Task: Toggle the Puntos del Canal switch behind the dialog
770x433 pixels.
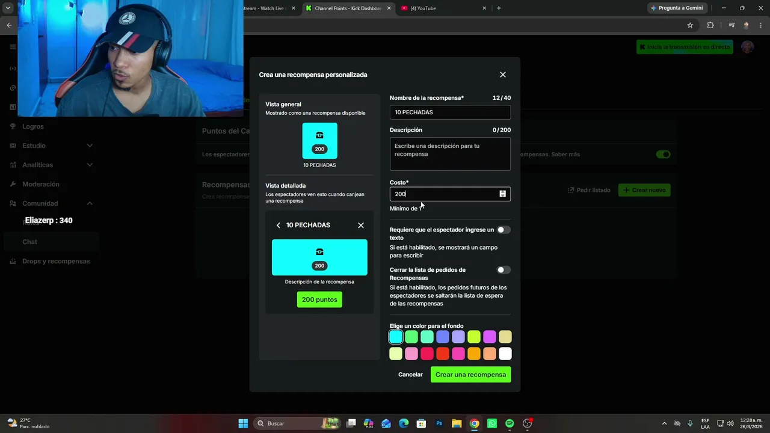Action: click(x=663, y=155)
